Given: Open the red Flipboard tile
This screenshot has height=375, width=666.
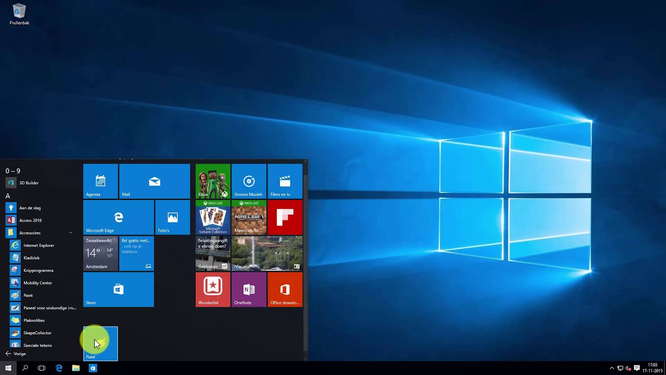Looking at the screenshot, I should point(285,217).
